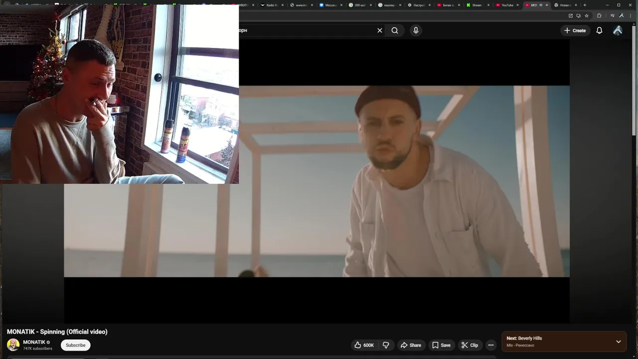This screenshot has height=359, width=638.
Task: Focus the YouTube search text field
Action: [x=307, y=30]
